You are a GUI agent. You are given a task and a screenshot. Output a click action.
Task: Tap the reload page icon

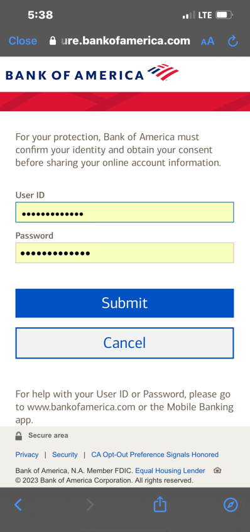[232, 41]
